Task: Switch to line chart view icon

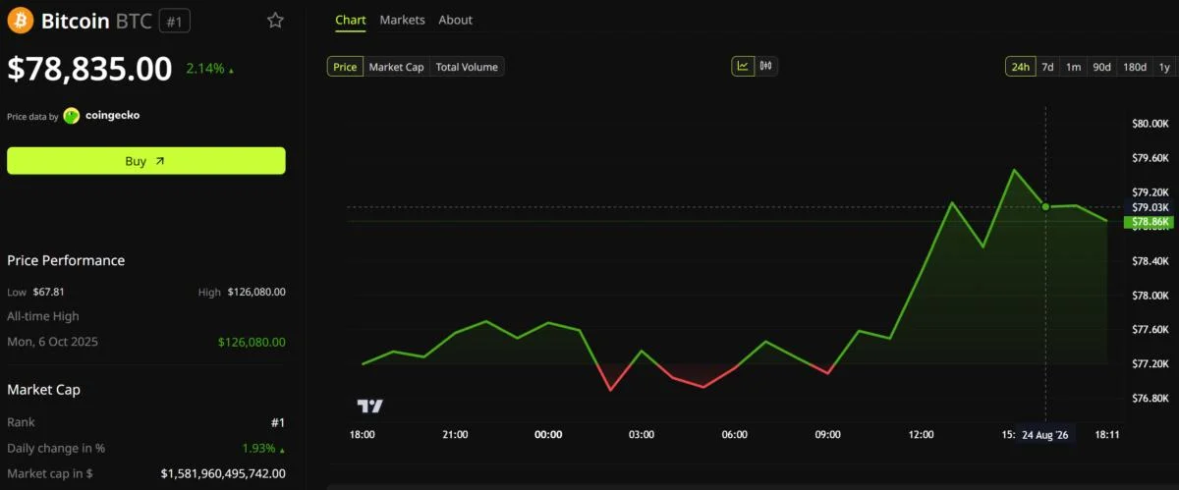Action: 743,67
